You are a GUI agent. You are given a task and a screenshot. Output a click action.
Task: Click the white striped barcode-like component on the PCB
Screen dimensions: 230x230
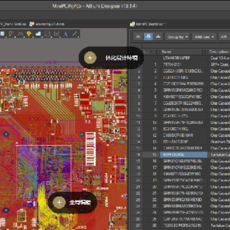(x=91, y=149)
